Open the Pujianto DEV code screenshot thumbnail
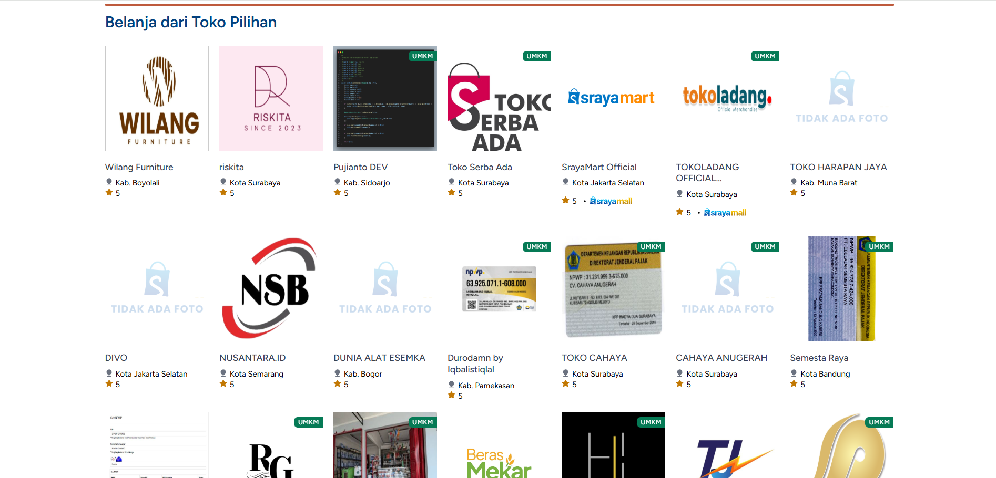Screen dimensions: 996x478 point(385,98)
